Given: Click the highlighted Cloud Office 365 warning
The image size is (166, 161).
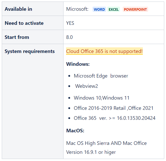Looking at the screenshot, I should pos(104,51).
